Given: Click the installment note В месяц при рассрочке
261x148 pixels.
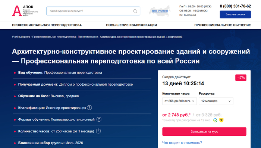Looking at the screenshot, I should click(x=186, y=120).
